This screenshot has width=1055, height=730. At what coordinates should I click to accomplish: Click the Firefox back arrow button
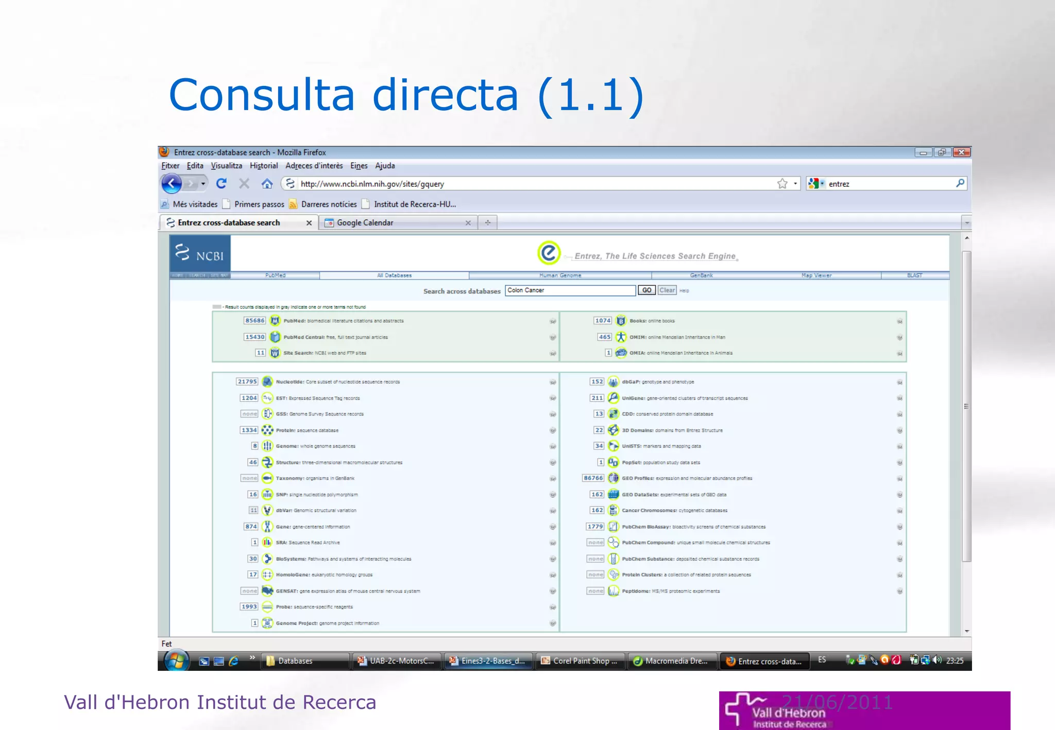tap(172, 183)
